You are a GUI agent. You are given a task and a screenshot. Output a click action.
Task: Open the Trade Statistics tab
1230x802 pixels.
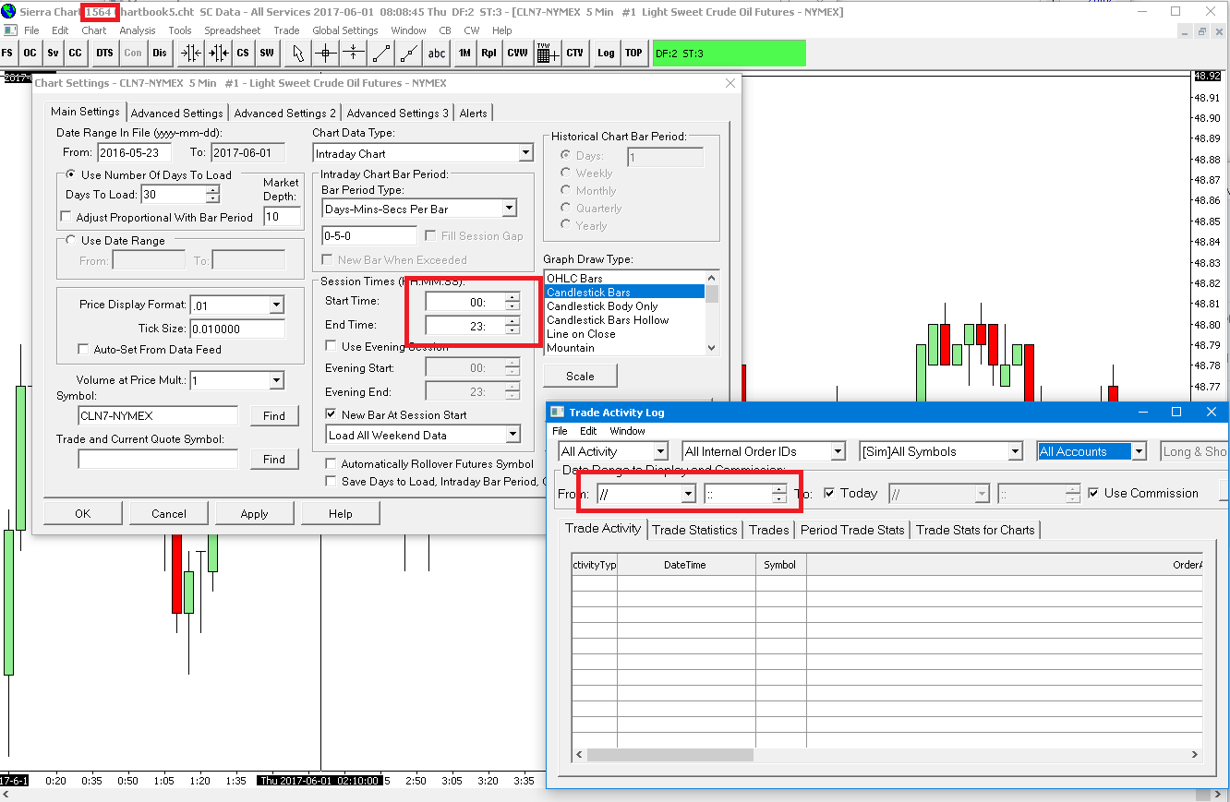pyautogui.click(x=694, y=530)
